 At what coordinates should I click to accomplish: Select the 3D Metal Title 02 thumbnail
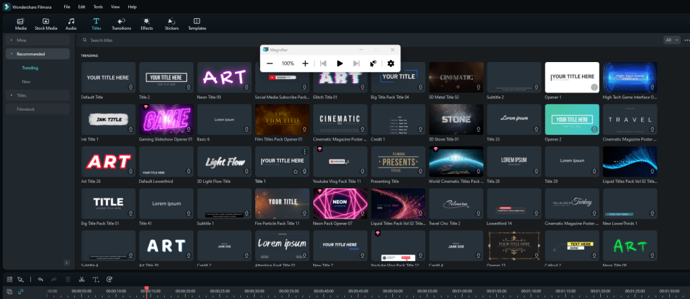456,77
